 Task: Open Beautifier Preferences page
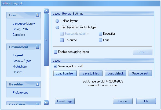pyautogui.click(x=20, y=93)
